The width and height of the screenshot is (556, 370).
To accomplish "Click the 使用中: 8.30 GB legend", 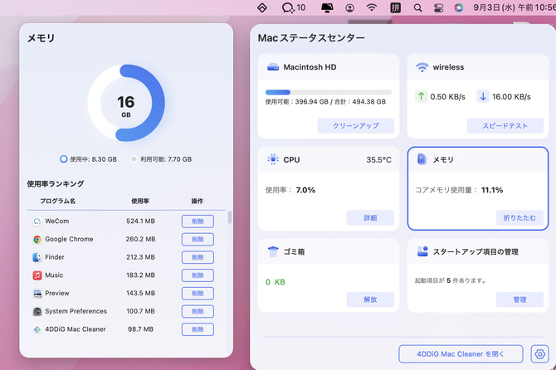I will [88, 159].
